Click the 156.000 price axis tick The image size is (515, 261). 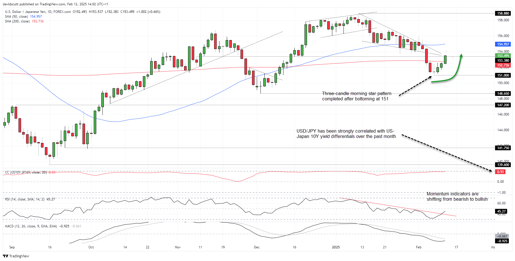(503, 36)
